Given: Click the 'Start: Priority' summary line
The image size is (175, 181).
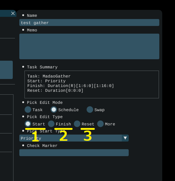Looking at the screenshot, I should coord(46,81).
